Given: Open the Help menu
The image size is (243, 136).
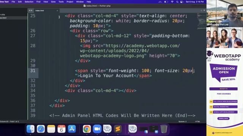Looking at the screenshot, I should [x=89, y=2].
